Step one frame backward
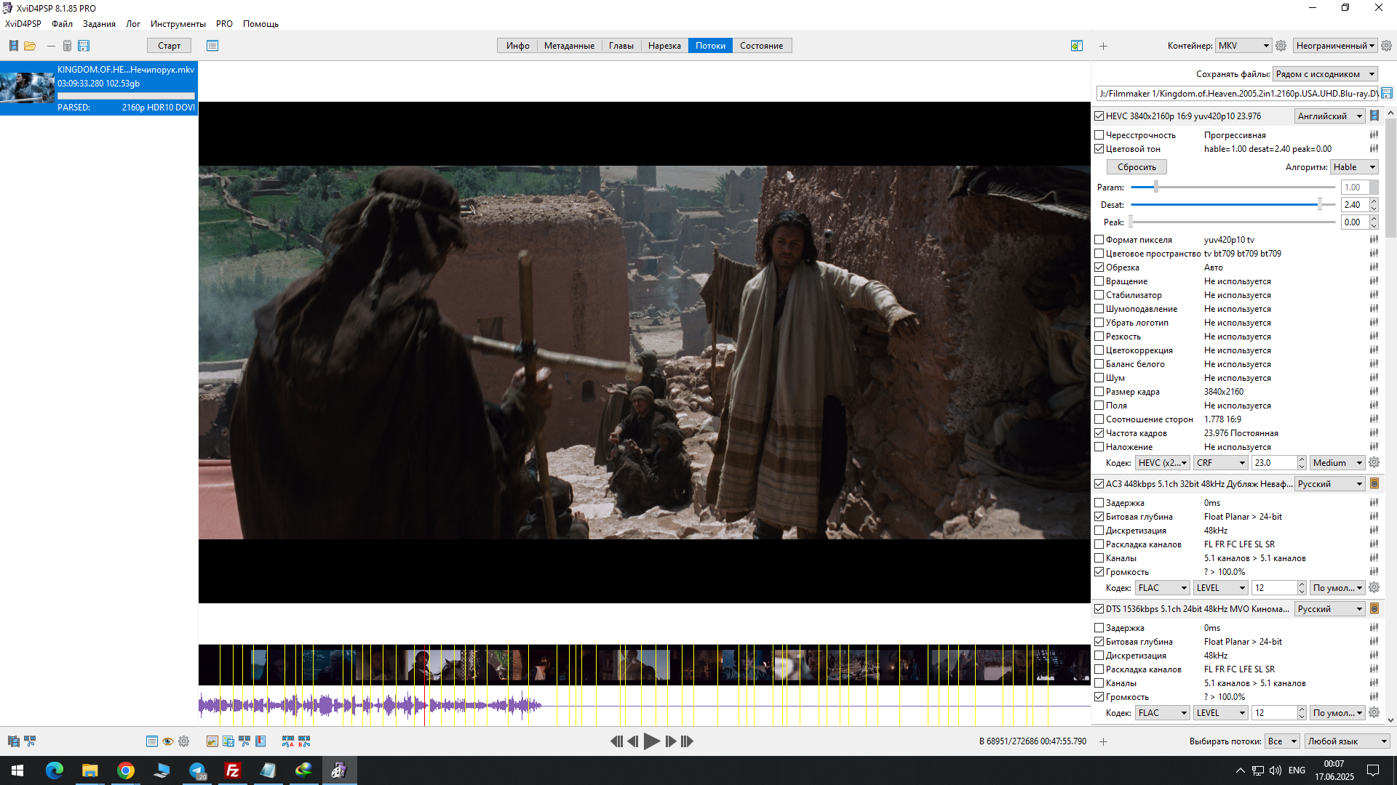This screenshot has width=1397, height=785. coord(633,741)
